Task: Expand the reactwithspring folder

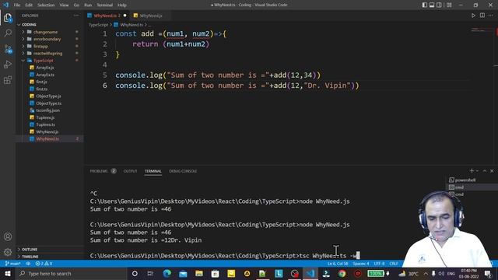Action: (47, 54)
